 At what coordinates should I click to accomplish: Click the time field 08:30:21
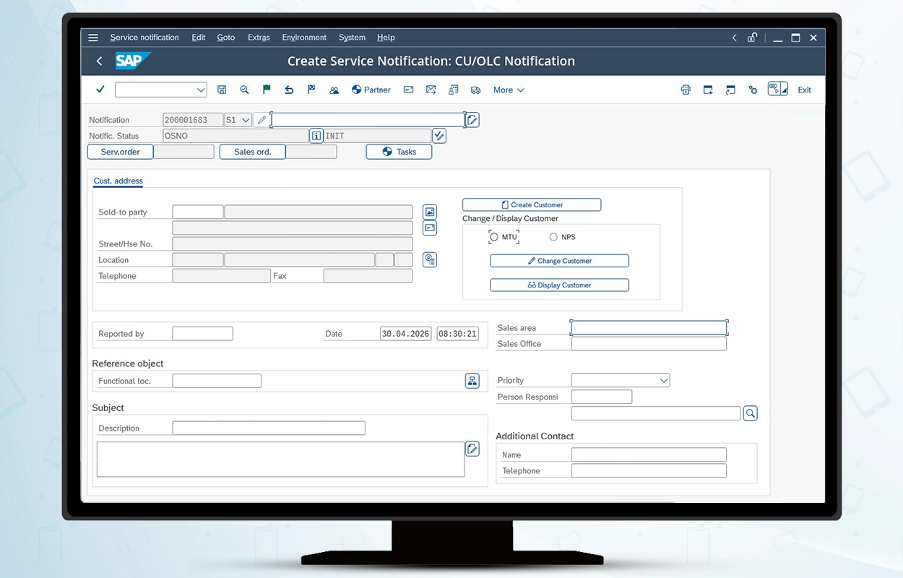[458, 334]
